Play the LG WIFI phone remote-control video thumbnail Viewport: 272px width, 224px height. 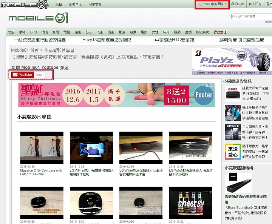91,148
